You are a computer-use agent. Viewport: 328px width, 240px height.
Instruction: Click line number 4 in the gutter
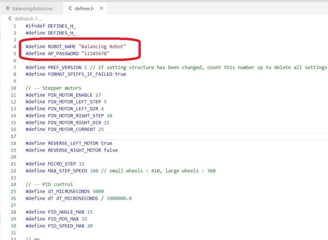click(15, 46)
